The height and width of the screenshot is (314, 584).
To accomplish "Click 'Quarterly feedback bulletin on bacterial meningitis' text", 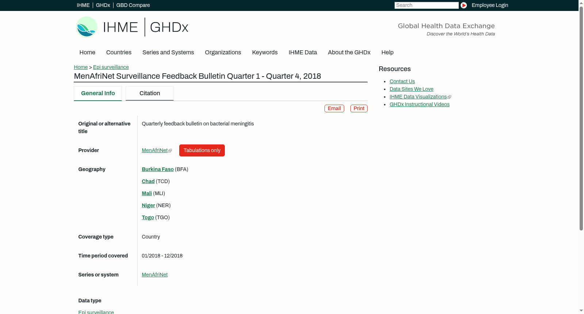I will (x=198, y=124).
